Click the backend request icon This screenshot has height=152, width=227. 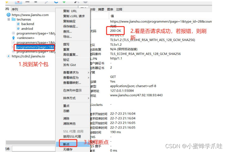click(x=18, y=24)
